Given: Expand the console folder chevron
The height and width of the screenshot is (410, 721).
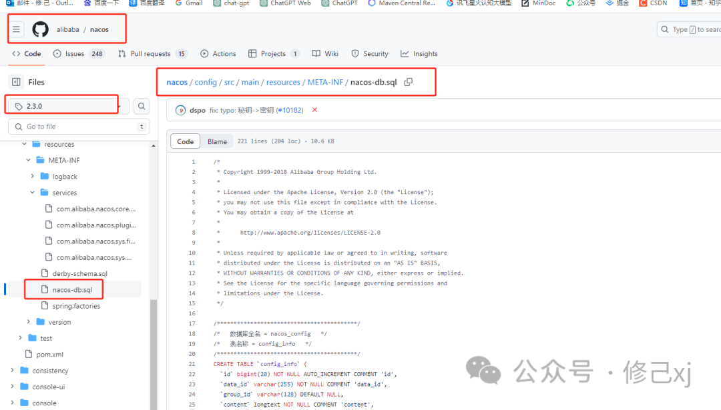Looking at the screenshot, I should pyautogui.click(x=12, y=403).
